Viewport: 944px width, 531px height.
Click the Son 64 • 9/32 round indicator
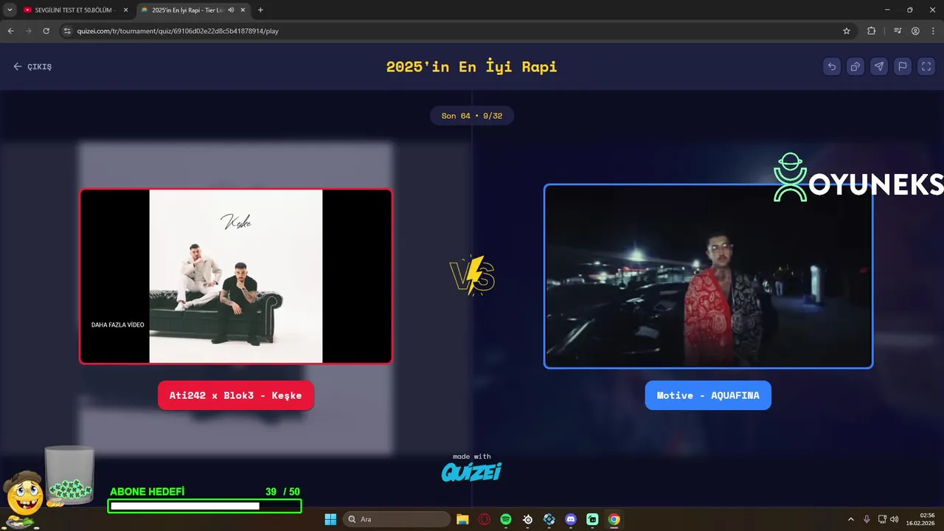[x=472, y=116]
